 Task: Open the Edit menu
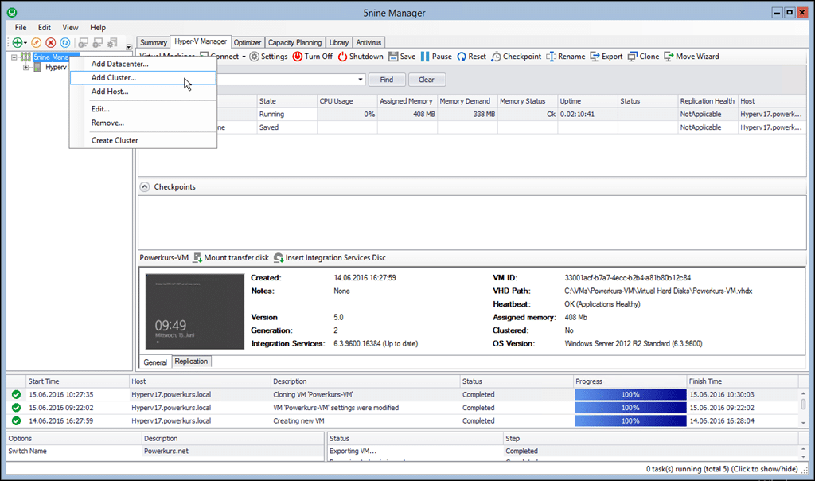tap(45, 28)
